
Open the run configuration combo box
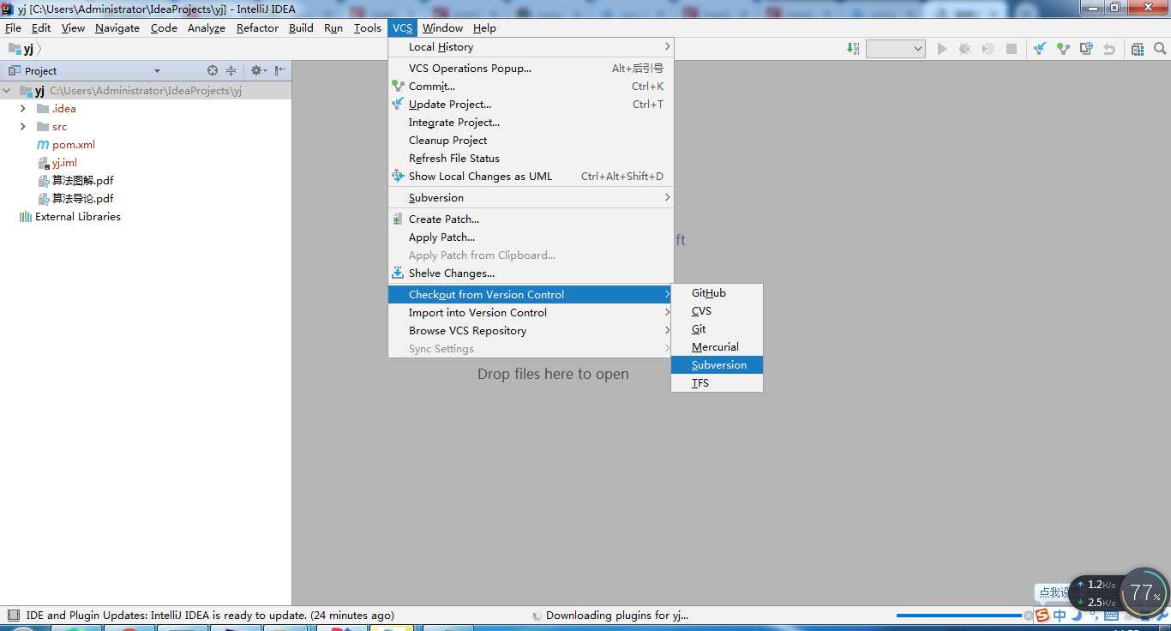(895, 49)
